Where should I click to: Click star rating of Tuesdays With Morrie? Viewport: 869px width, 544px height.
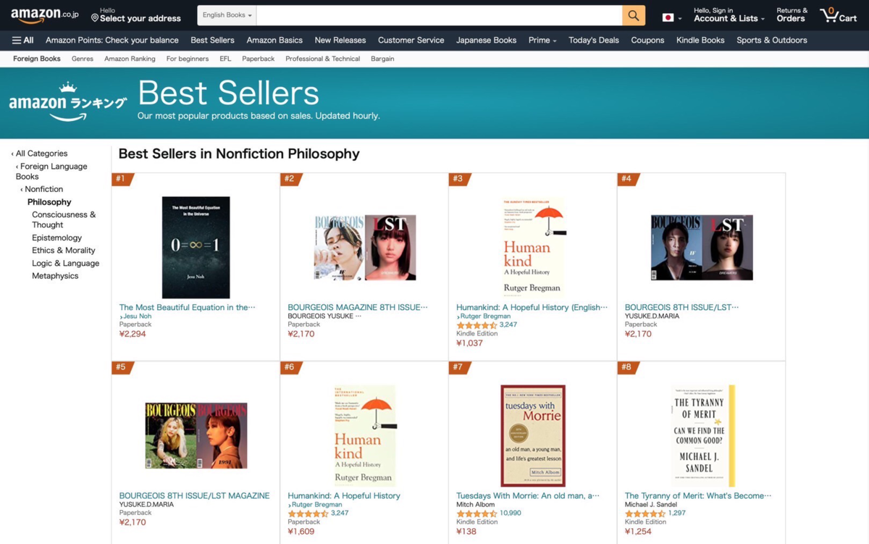coord(477,514)
